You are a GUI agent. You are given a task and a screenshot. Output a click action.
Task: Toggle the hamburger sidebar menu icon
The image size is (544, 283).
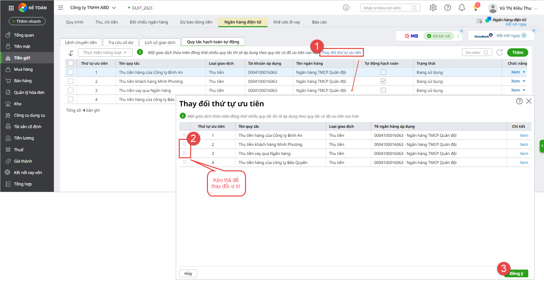[x=61, y=7]
